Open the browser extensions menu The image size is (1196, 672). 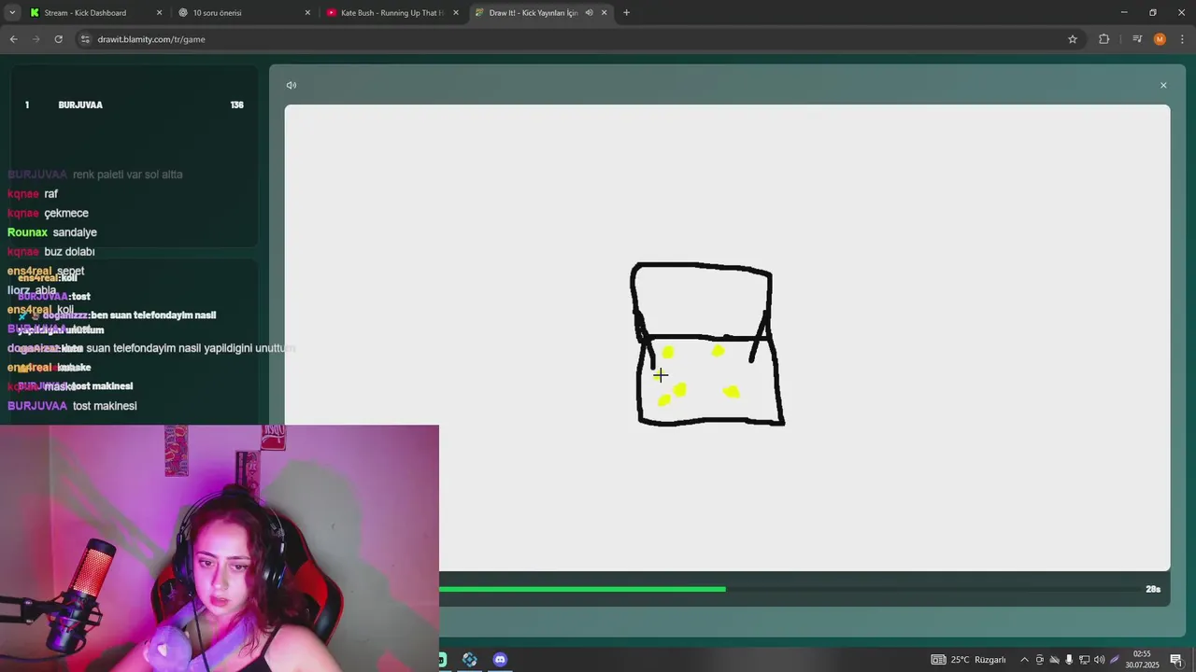[1103, 39]
